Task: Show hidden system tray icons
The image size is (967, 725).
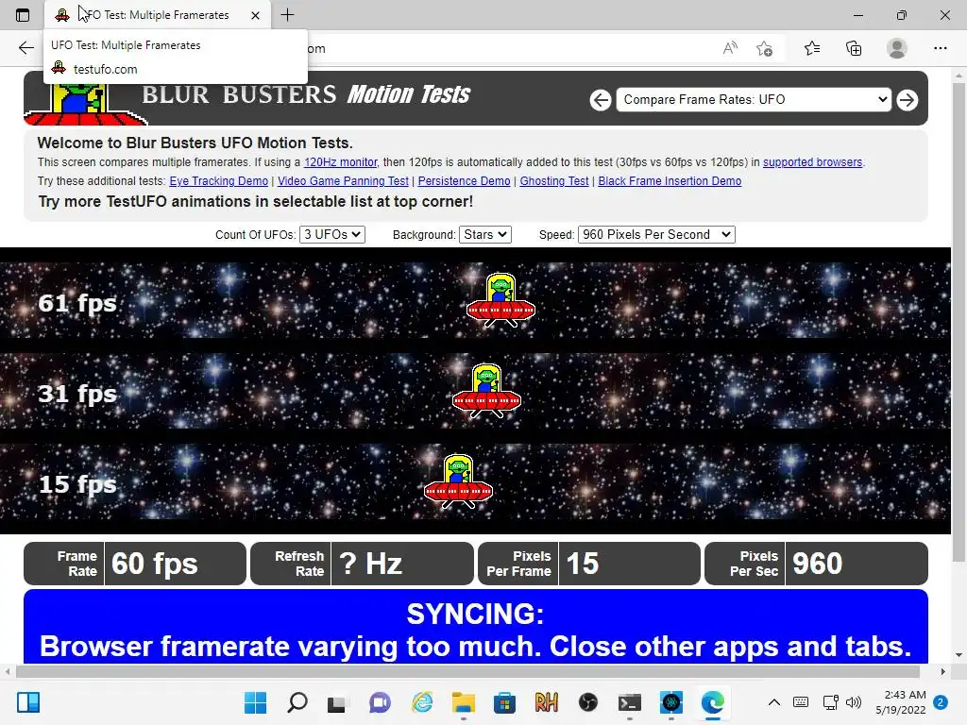Action: (774, 702)
